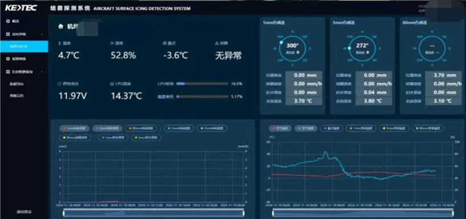Toggle the greyed red air temperature legend chip
The image size is (466, 219).
coord(280,128)
